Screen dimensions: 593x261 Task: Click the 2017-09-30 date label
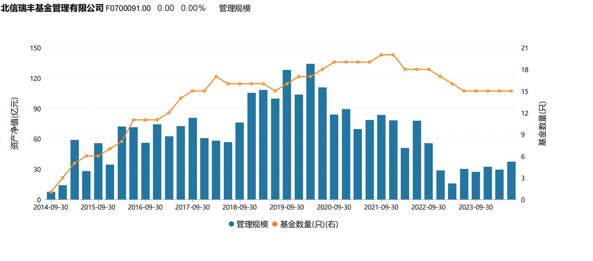click(x=193, y=207)
